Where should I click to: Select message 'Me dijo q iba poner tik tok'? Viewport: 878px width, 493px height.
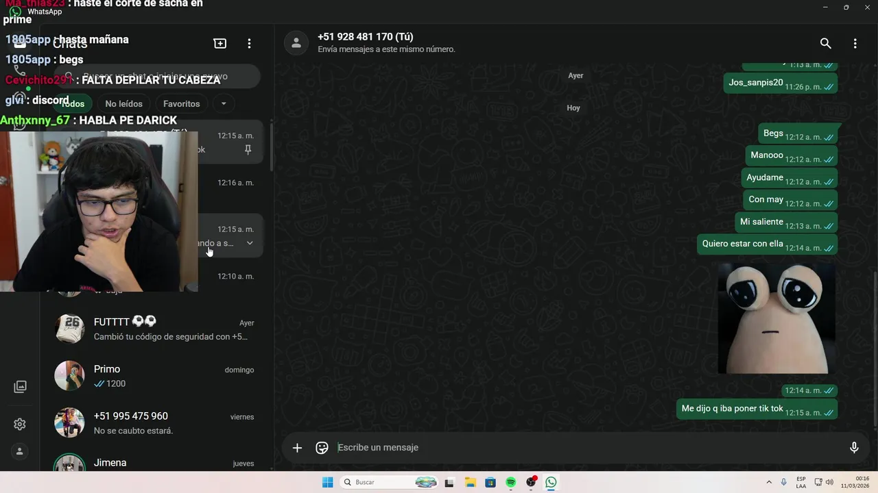click(x=757, y=409)
